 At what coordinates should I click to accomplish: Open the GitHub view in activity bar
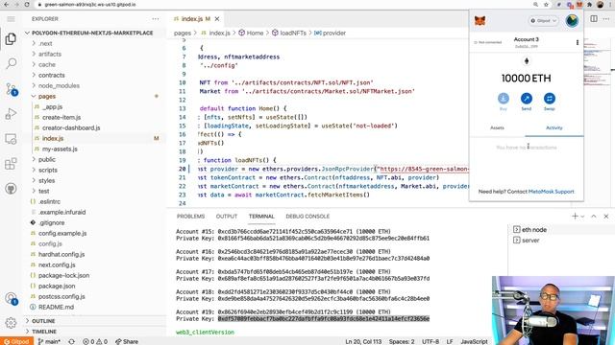[11, 189]
